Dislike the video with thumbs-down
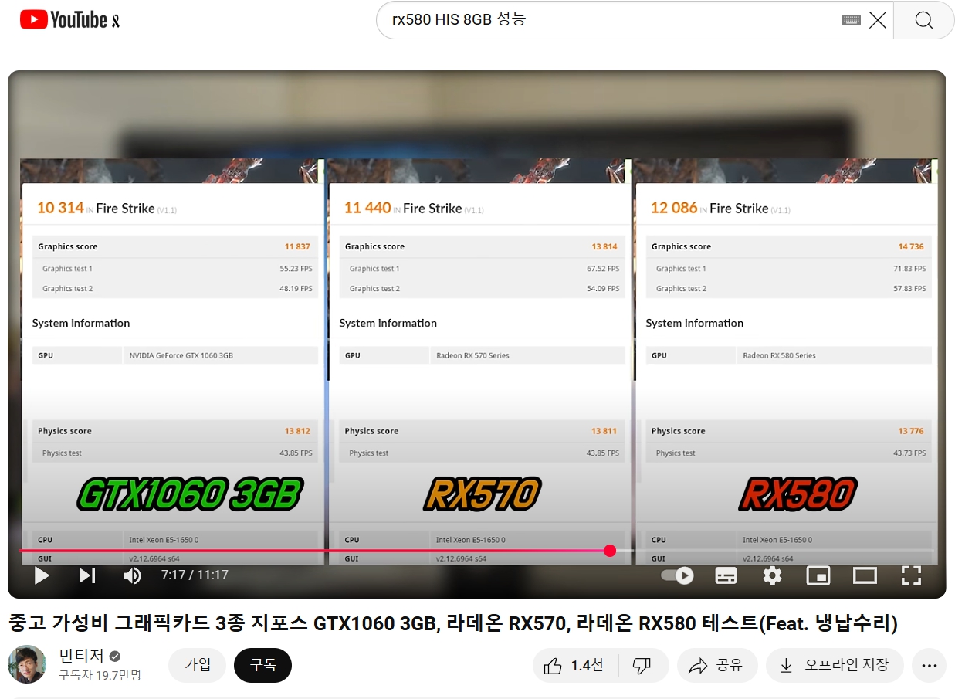The width and height of the screenshot is (955, 699). [x=643, y=665]
